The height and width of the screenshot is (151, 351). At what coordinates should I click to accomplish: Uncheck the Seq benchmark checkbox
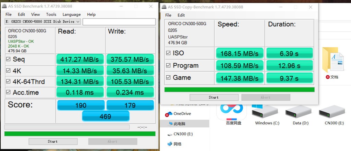8,59
